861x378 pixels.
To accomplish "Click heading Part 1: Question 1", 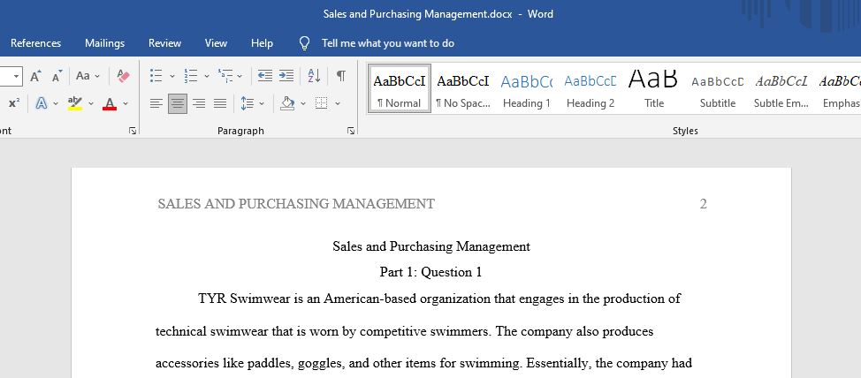I will tap(431, 272).
